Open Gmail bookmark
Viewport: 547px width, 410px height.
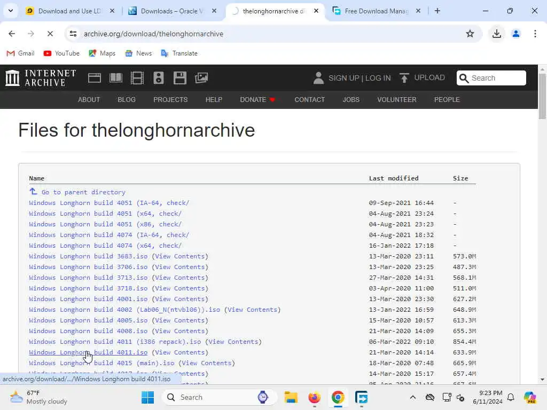pos(21,53)
